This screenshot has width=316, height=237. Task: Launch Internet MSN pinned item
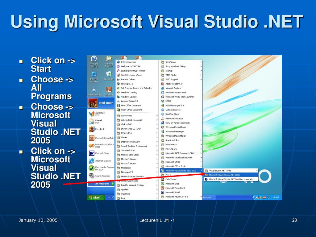point(101,114)
